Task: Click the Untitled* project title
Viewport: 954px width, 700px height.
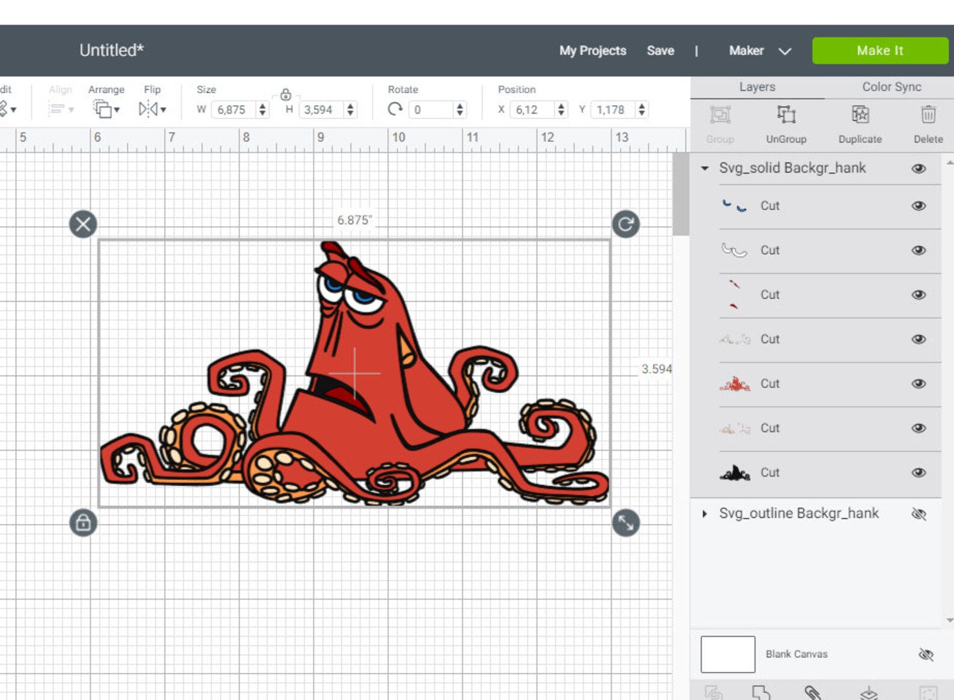Action: (x=112, y=50)
